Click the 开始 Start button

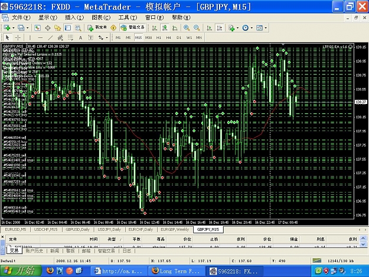[x=21, y=271]
